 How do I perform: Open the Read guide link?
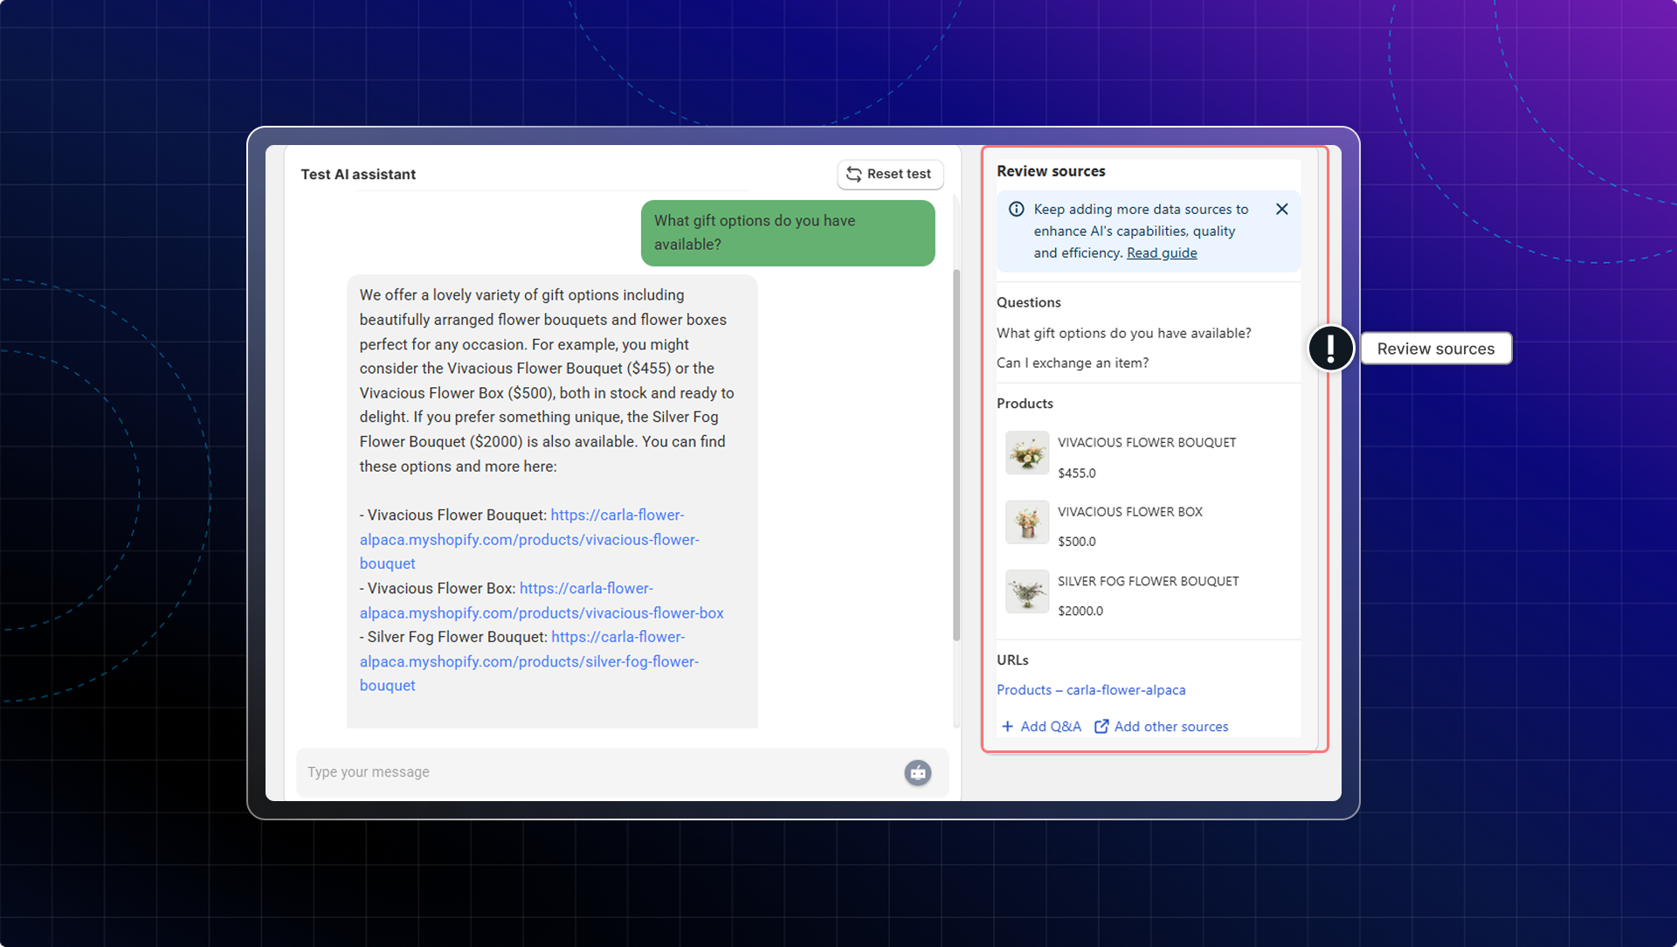[x=1161, y=253]
